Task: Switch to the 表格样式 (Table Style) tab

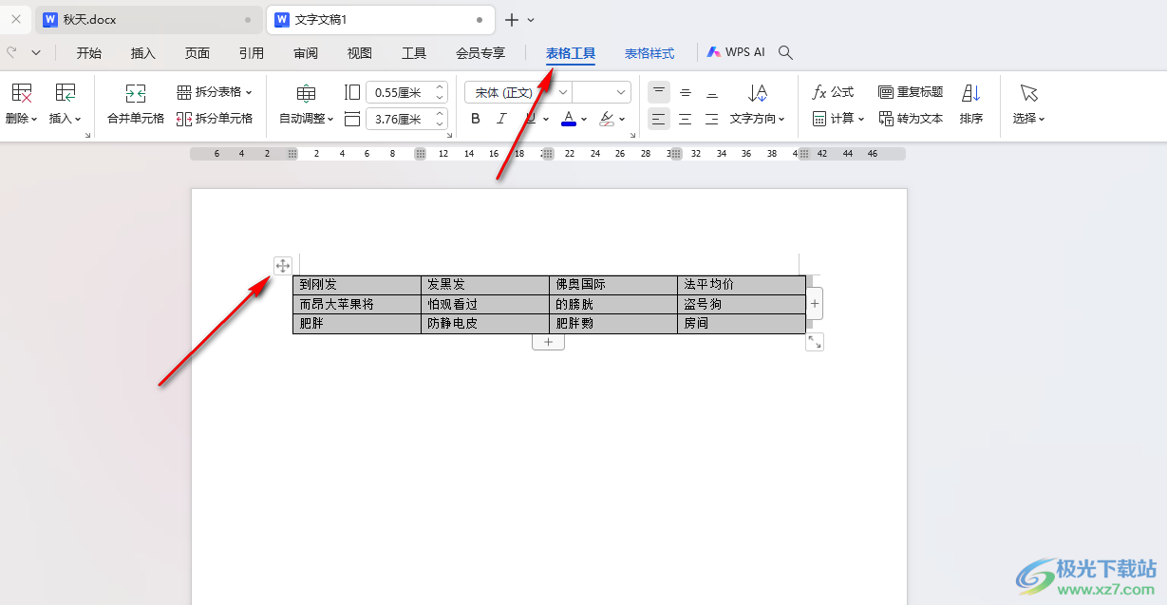Action: (x=649, y=53)
